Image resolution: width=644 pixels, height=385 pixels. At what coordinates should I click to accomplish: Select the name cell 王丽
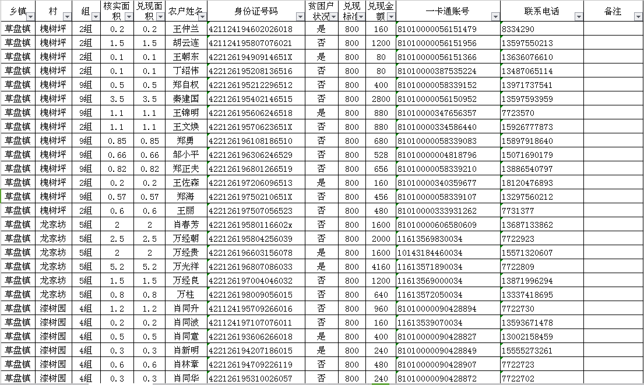pos(185,211)
